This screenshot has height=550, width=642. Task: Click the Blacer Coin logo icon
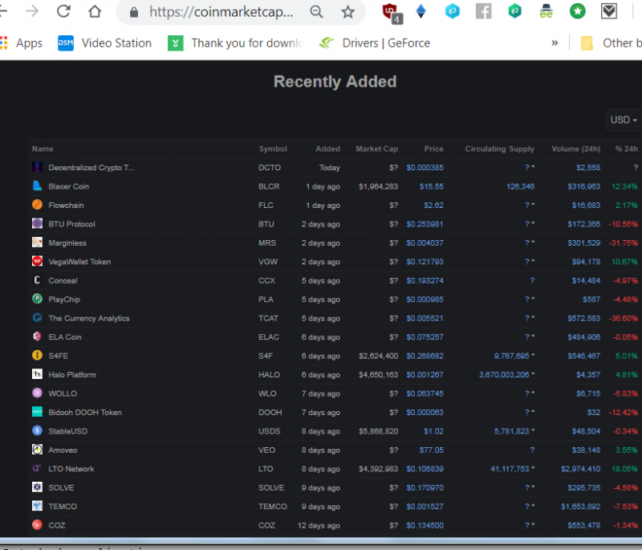point(37,186)
